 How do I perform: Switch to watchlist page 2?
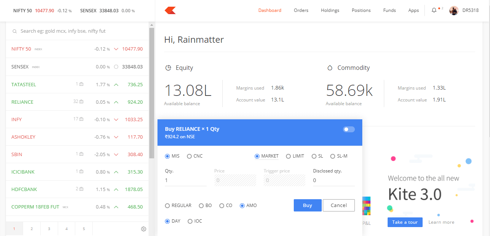point(32,229)
